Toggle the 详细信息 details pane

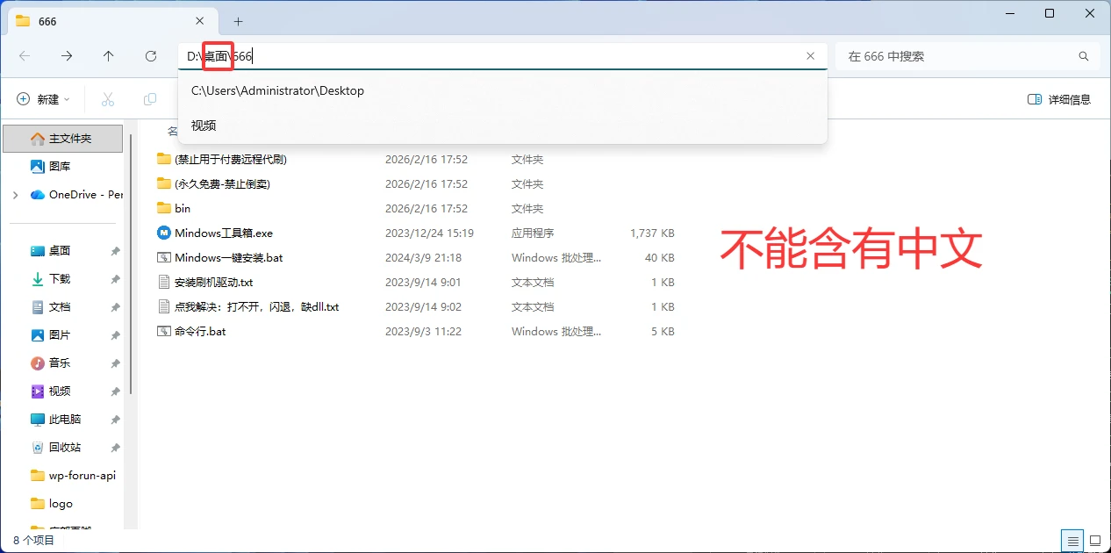point(1058,99)
